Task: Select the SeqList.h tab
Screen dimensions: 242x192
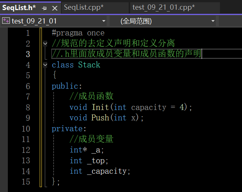Action: click(19, 7)
